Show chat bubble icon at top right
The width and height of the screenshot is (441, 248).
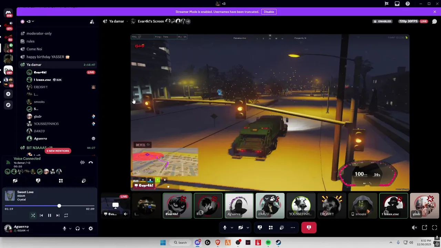point(434,21)
